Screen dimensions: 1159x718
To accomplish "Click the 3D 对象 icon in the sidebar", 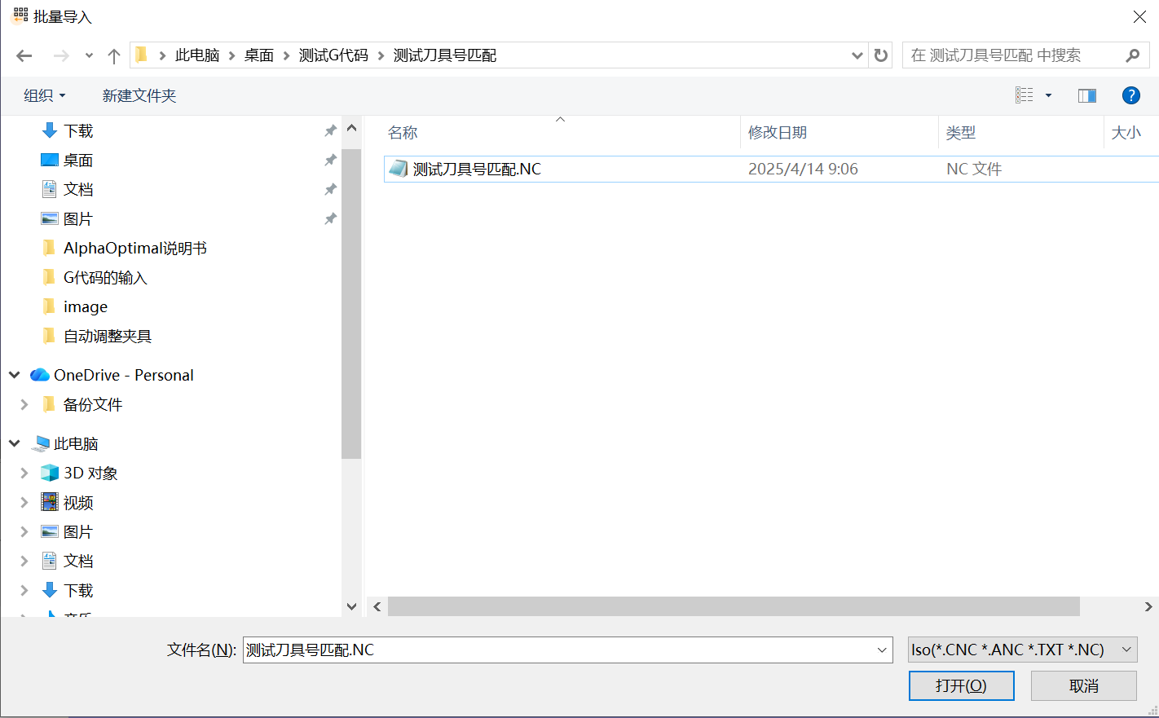I will [x=49, y=473].
